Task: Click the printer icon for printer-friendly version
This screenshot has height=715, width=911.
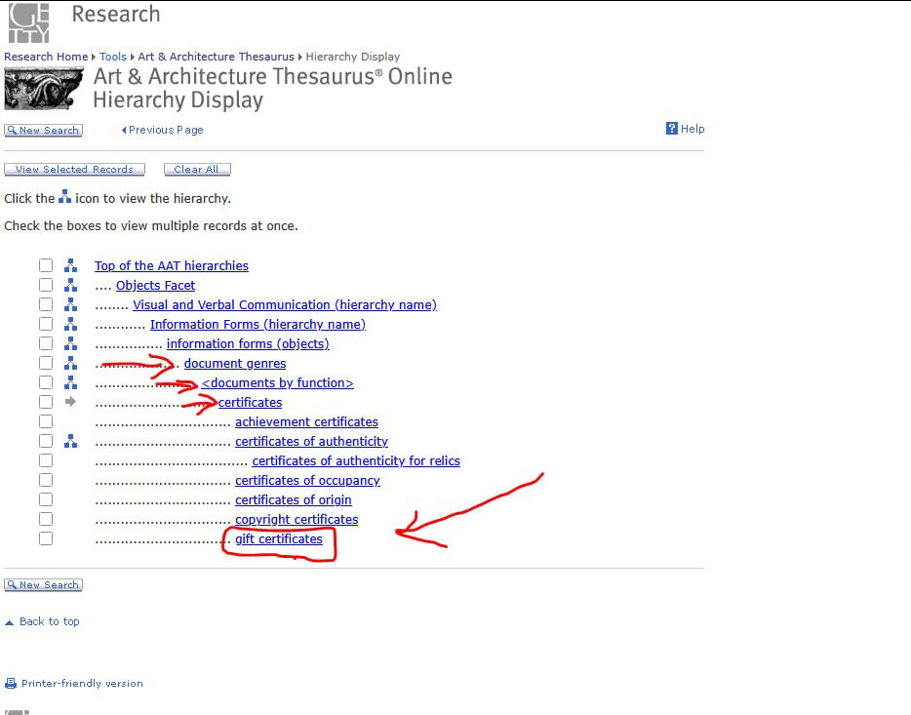Action: click(11, 683)
